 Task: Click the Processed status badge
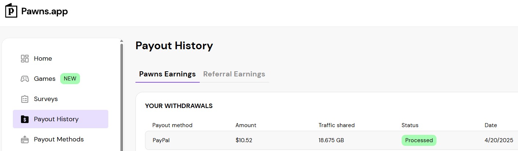tap(419, 140)
